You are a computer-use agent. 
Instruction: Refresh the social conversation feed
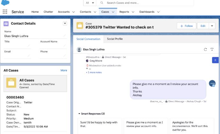pyautogui.click(x=205, y=50)
